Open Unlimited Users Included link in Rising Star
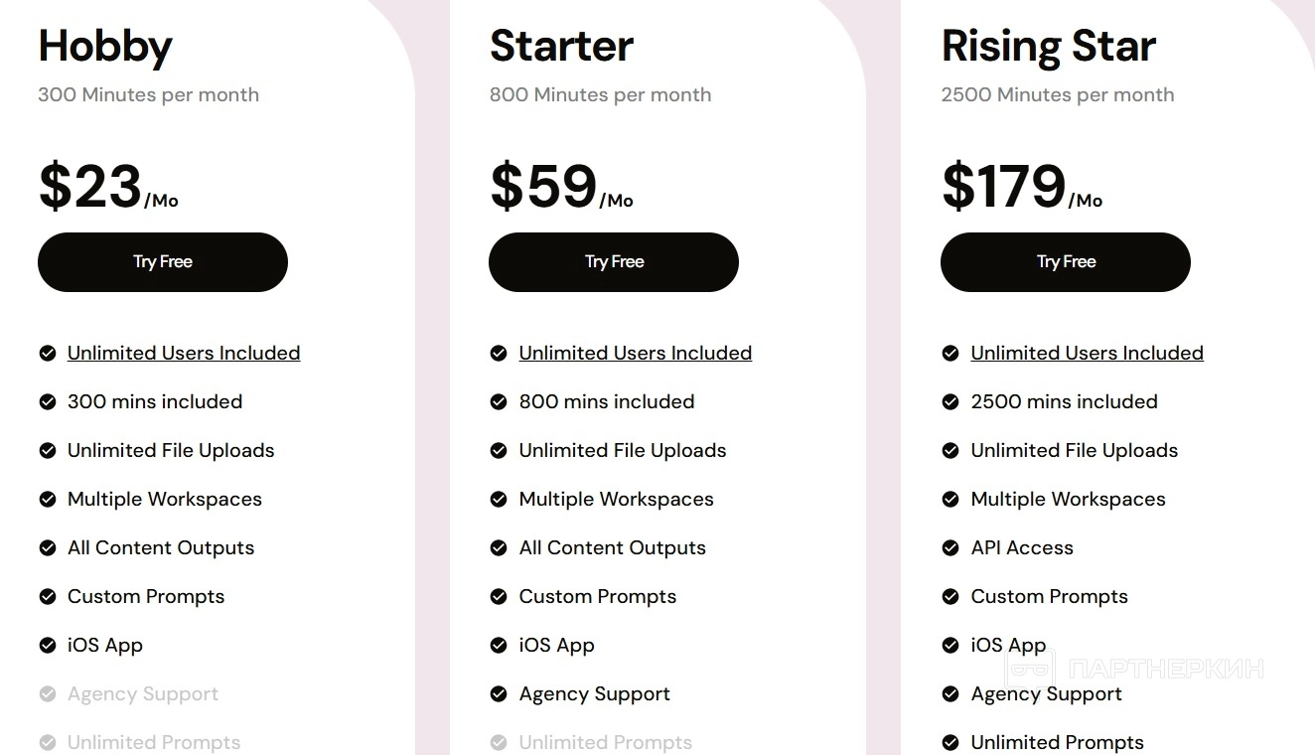Viewport: 1315px width, 755px height. click(x=1087, y=353)
